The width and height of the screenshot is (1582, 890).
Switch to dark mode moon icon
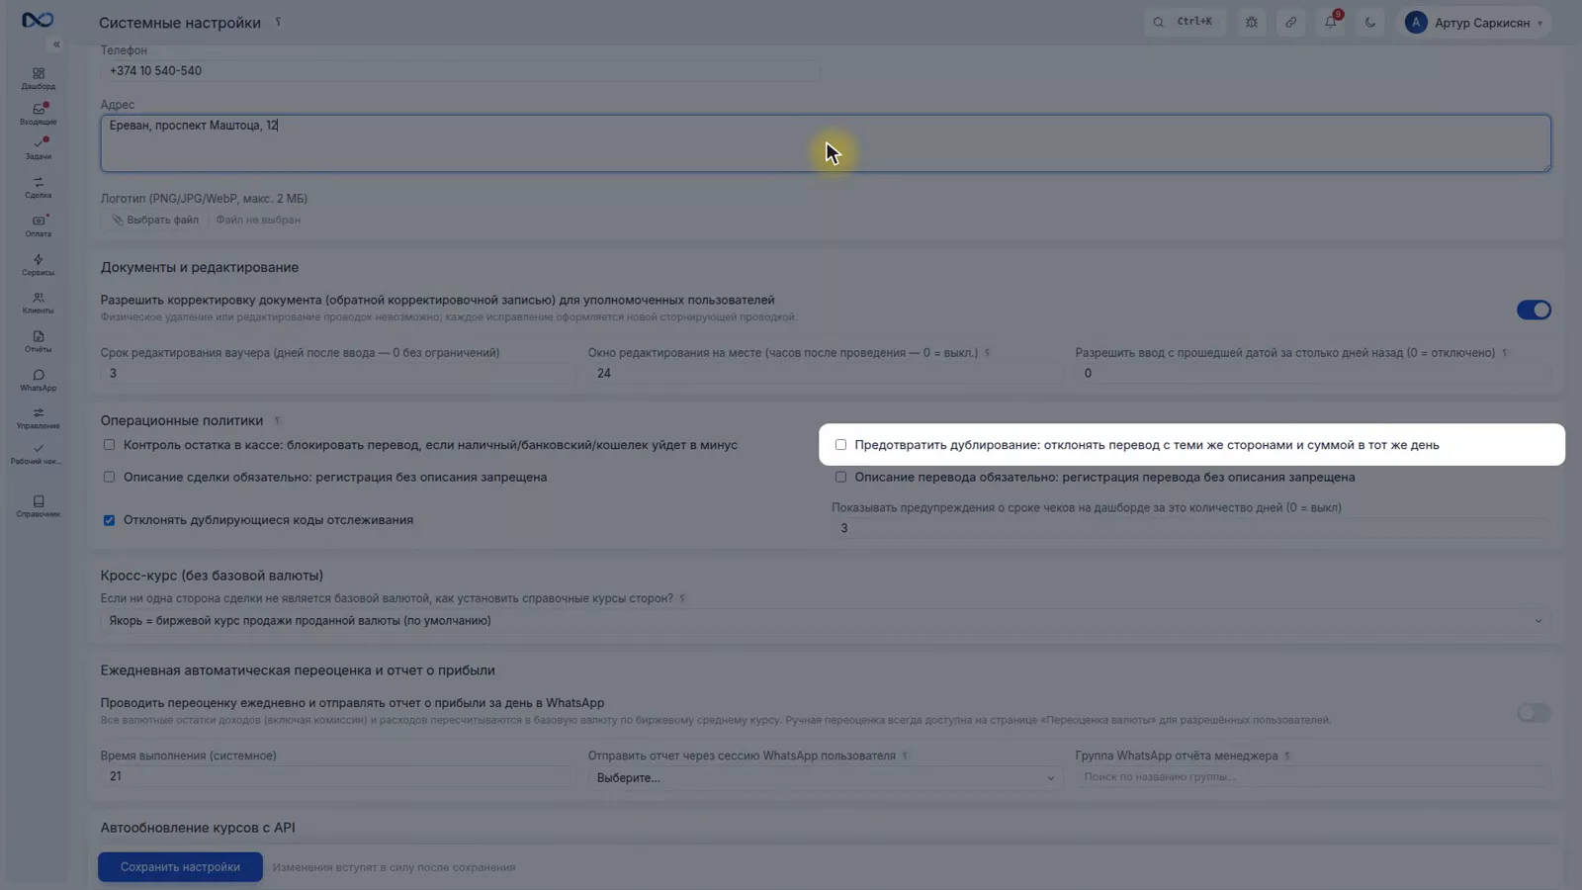tap(1369, 22)
